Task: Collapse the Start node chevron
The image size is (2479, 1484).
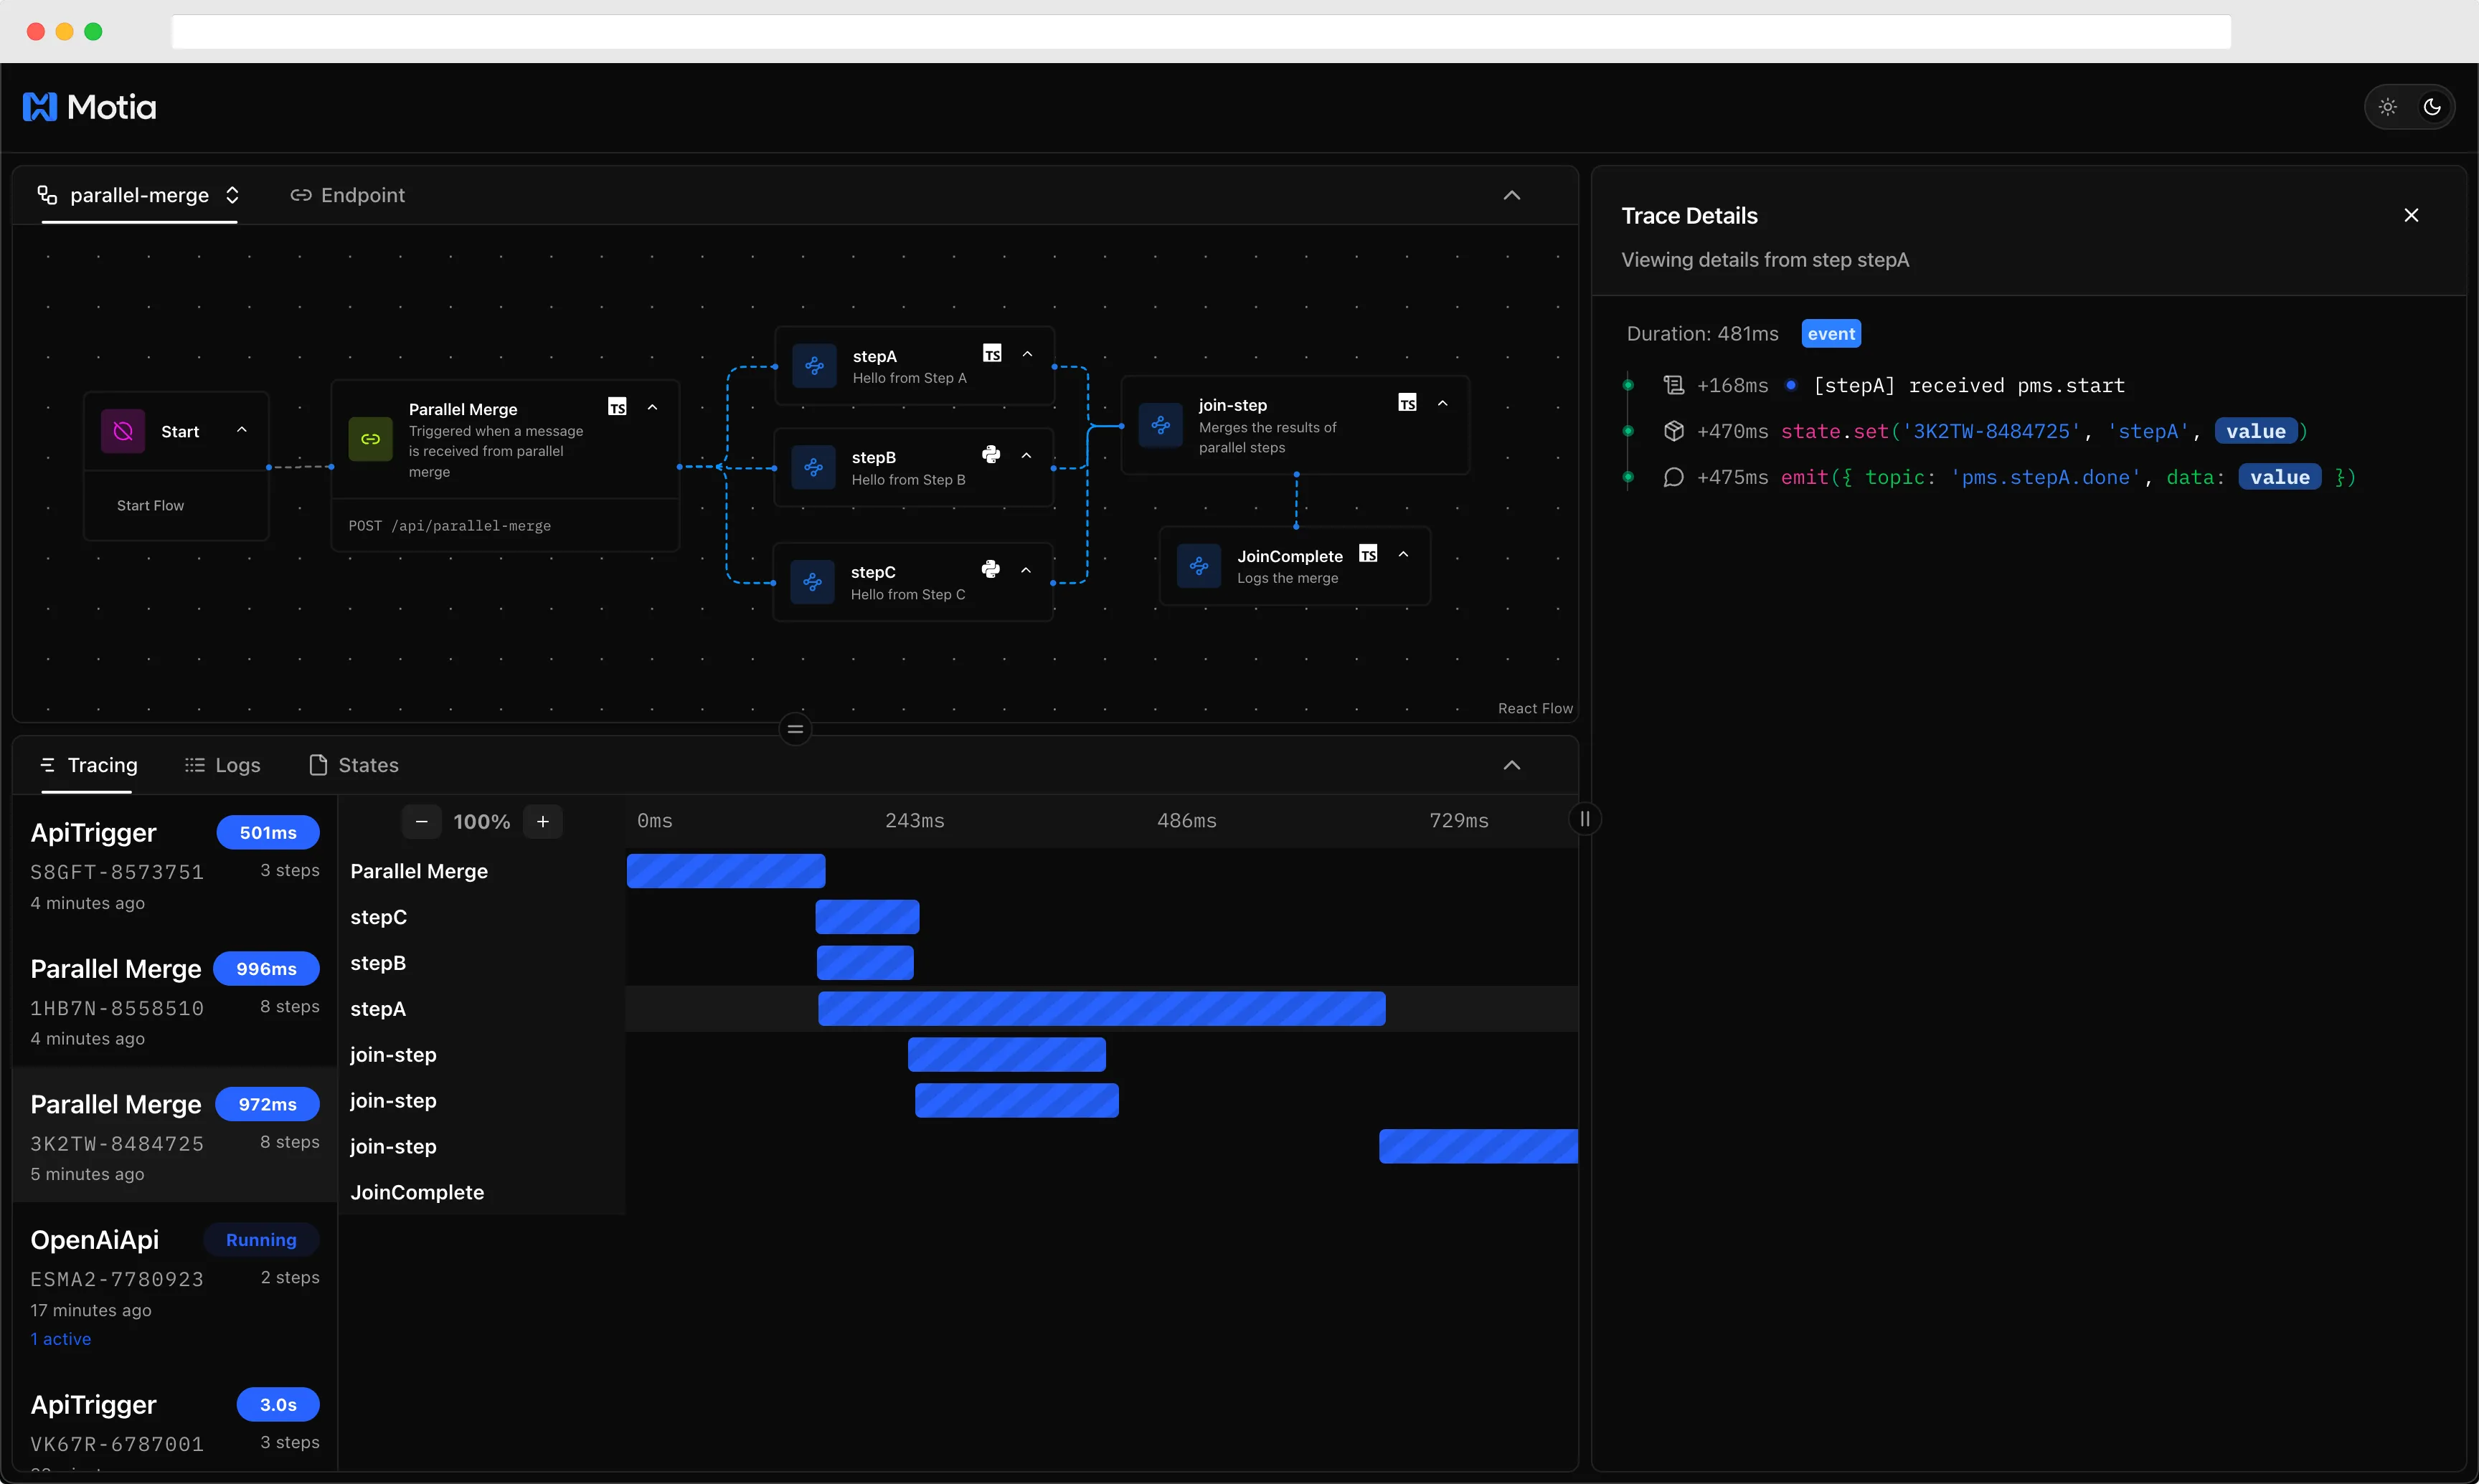Action: (x=241, y=430)
